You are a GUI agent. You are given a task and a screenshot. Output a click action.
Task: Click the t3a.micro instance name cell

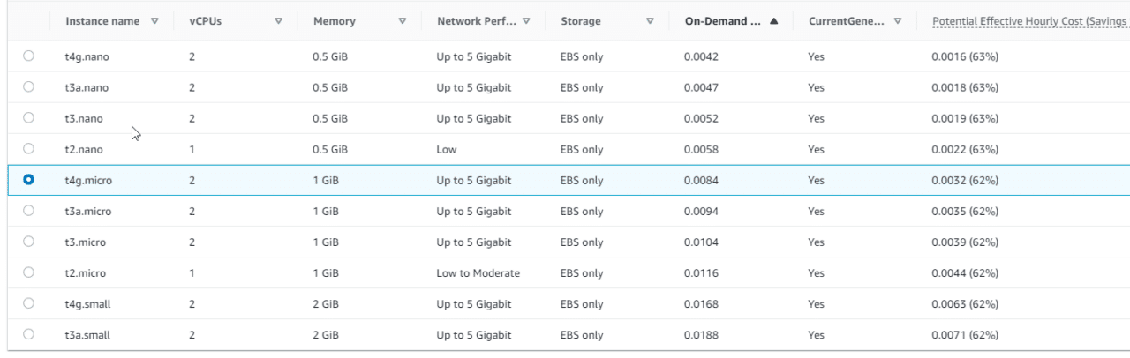88,211
